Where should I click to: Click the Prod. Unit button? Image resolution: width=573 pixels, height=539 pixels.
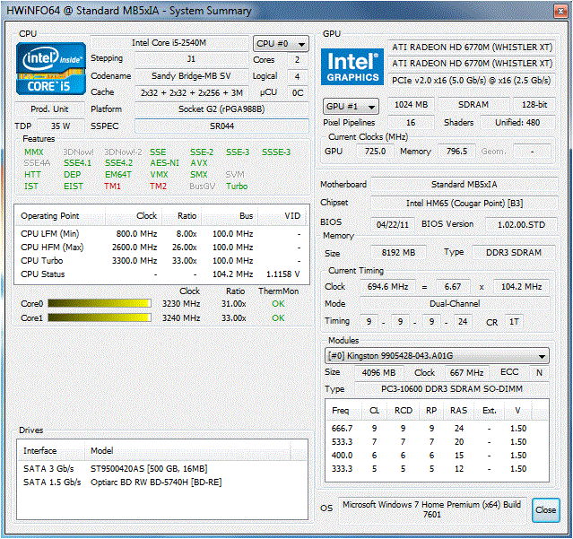pyautogui.click(x=49, y=109)
